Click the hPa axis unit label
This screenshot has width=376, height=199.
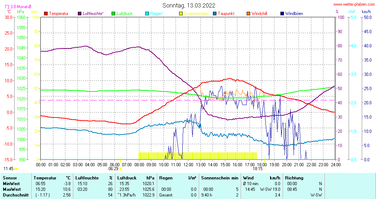21,11
